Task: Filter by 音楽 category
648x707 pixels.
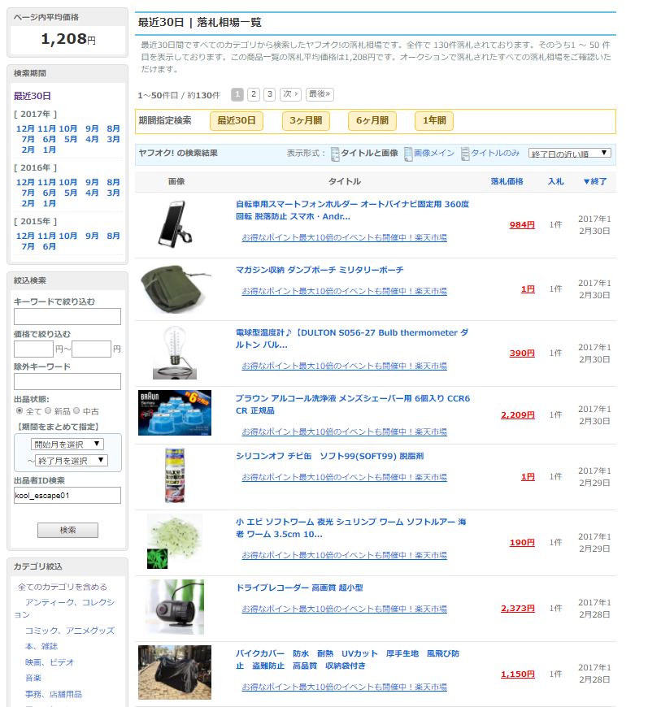Action: [33, 678]
